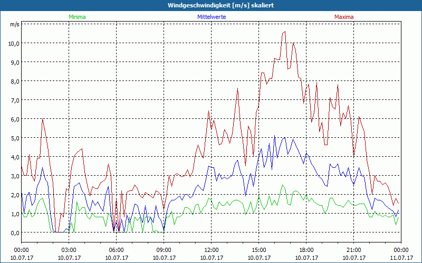Click the 'm/s' unit label on the y-axis
Viewport: 422px width, 263px height.
(x=15, y=24)
